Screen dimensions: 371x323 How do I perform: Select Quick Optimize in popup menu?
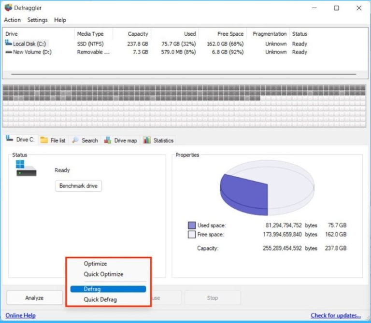pyautogui.click(x=103, y=274)
